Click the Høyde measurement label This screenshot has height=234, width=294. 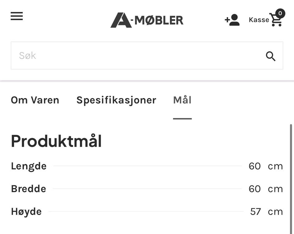pyautogui.click(x=26, y=212)
